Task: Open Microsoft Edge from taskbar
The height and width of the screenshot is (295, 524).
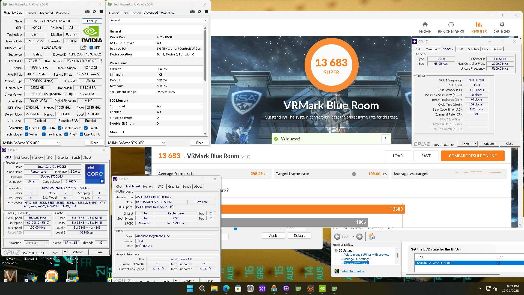Action: pyautogui.click(x=226, y=288)
